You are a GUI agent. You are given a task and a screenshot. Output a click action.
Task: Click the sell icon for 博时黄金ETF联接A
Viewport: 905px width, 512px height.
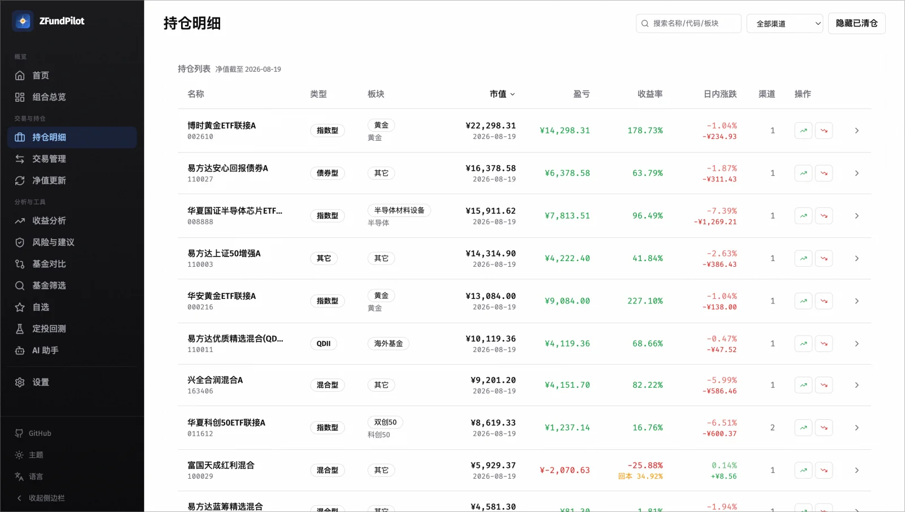(x=824, y=131)
